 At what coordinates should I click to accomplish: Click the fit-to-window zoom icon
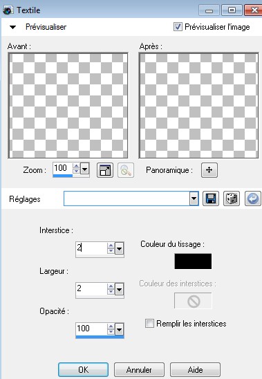[x=105, y=170]
